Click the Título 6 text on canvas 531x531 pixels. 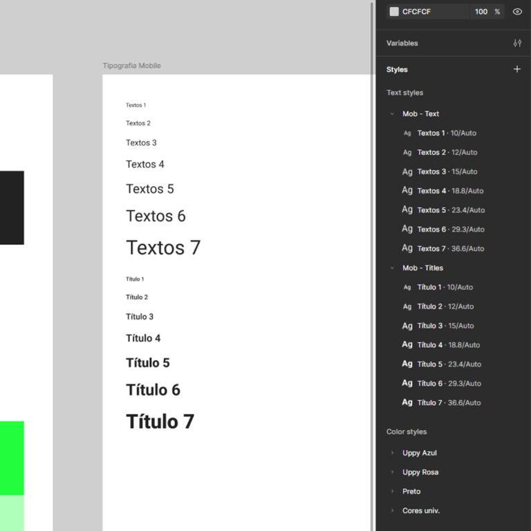pos(153,390)
